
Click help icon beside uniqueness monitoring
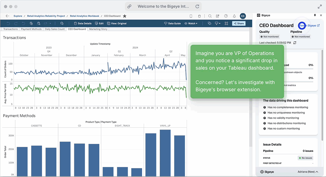(x=265, y=113)
